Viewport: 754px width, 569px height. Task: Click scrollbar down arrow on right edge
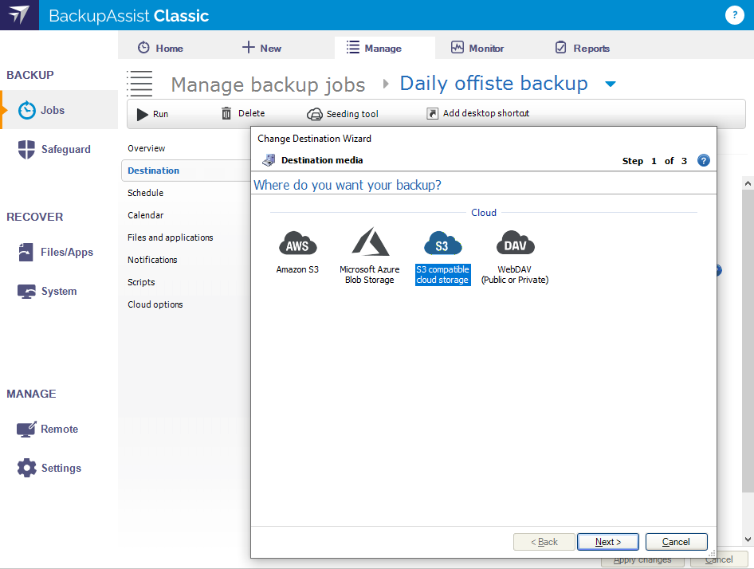point(748,540)
